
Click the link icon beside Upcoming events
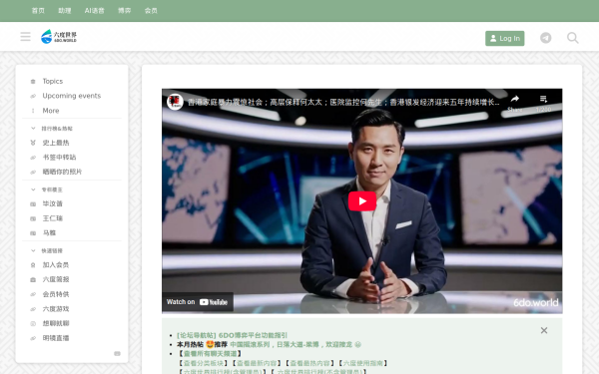(33, 96)
